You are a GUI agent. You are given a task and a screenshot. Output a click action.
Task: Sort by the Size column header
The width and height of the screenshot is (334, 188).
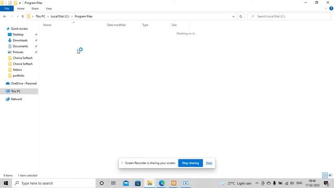click(174, 25)
